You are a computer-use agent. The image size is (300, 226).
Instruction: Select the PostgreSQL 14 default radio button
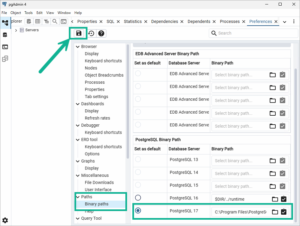coord(138,172)
